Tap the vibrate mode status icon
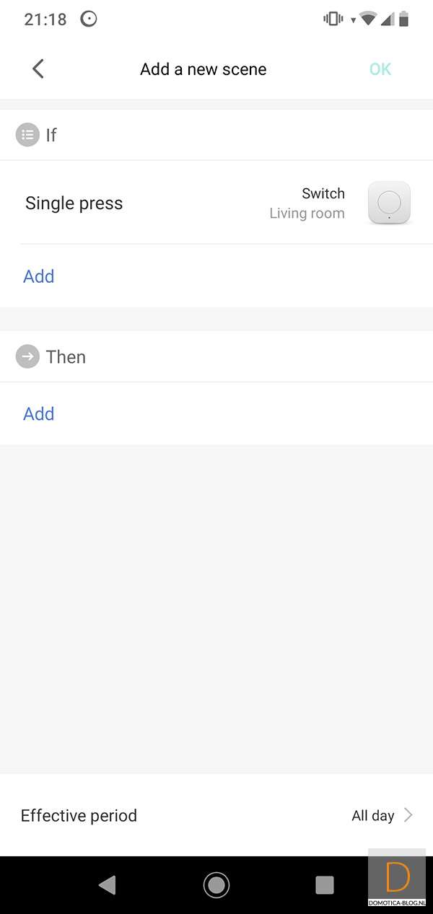 [x=333, y=19]
